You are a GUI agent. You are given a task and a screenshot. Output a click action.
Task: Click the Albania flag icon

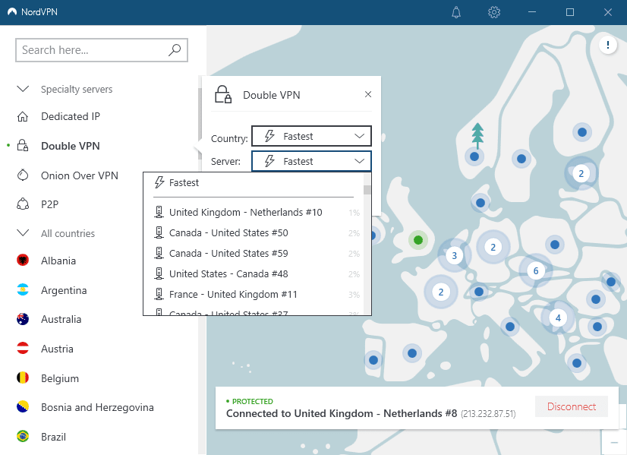pyautogui.click(x=23, y=261)
